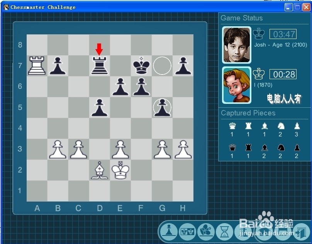
Task: Click the cartoon boy player avatar
Action: click(x=237, y=85)
